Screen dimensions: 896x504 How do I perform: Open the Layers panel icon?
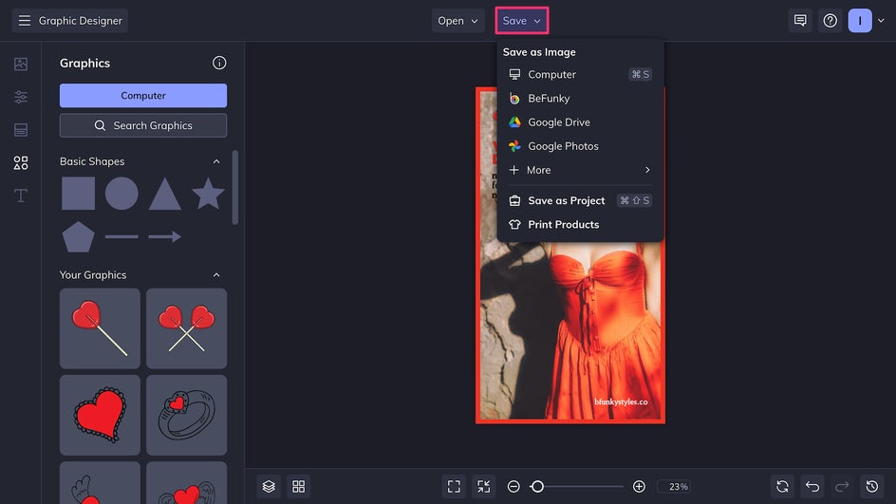269,486
